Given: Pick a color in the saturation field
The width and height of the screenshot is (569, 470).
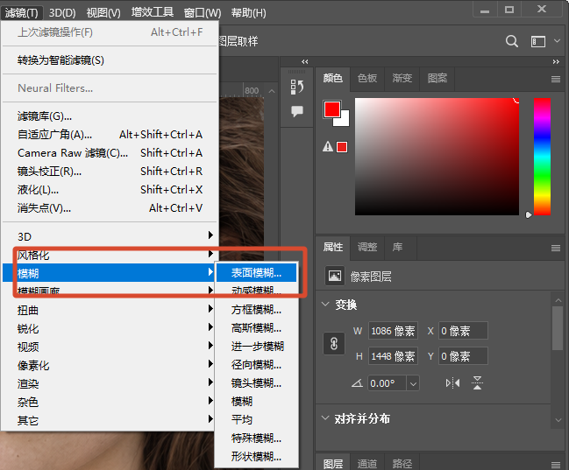Looking at the screenshot, I should point(437,157).
